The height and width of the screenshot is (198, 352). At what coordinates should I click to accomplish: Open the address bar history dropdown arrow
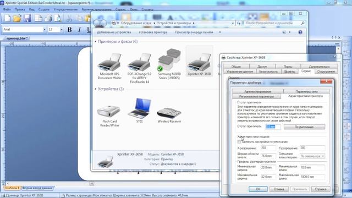pyautogui.click(x=233, y=23)
